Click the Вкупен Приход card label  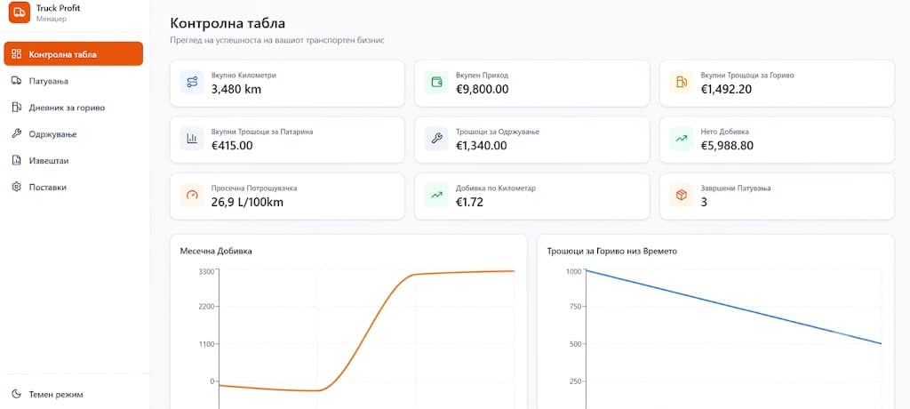[483, 76]
